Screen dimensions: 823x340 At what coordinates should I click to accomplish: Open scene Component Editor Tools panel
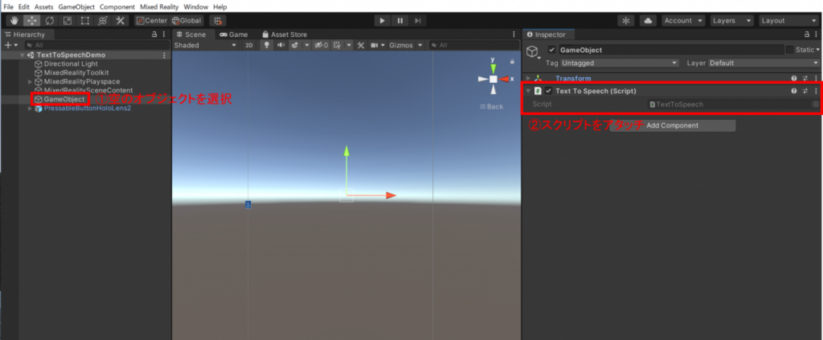coord(361,46)
